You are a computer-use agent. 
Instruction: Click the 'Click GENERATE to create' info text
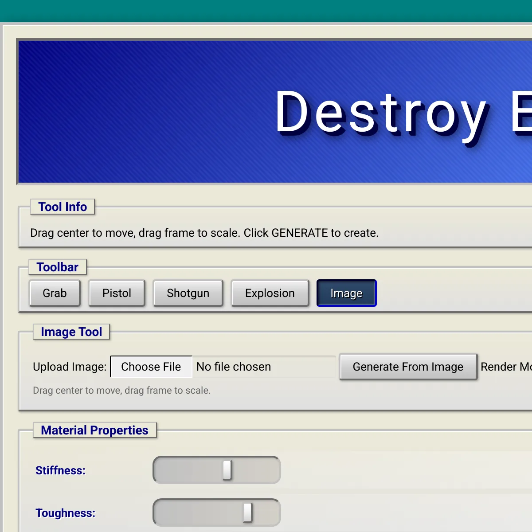pyautogui.click(x=311, y=233)
